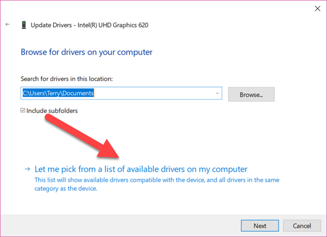Expand the driver location dropdown arrow
327x237 pixels.
click(x=217, y=93)
